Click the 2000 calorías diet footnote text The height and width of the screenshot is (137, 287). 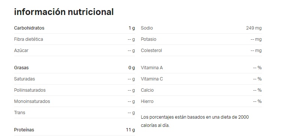[195, 121]
